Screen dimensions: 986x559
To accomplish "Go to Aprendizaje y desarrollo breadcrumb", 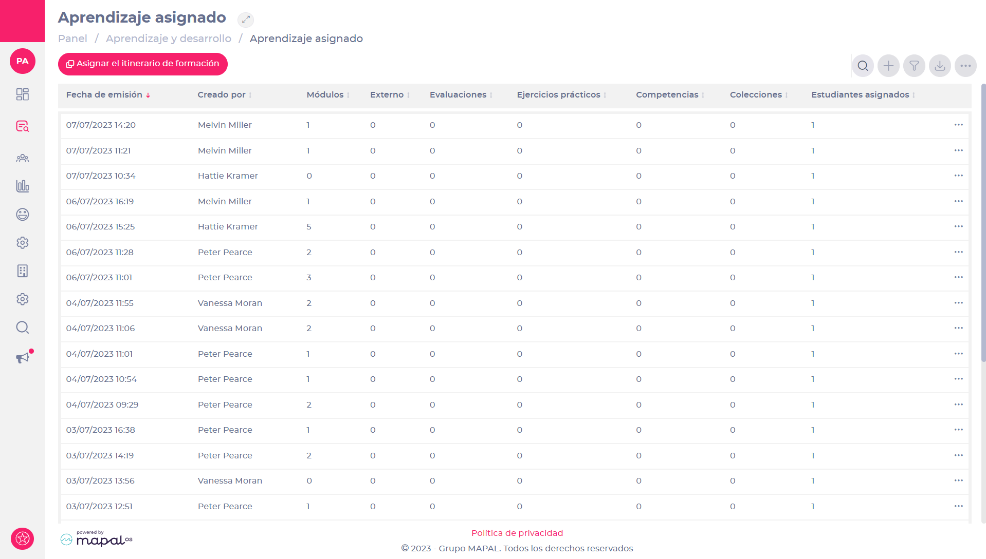I will tap(169, 38).
